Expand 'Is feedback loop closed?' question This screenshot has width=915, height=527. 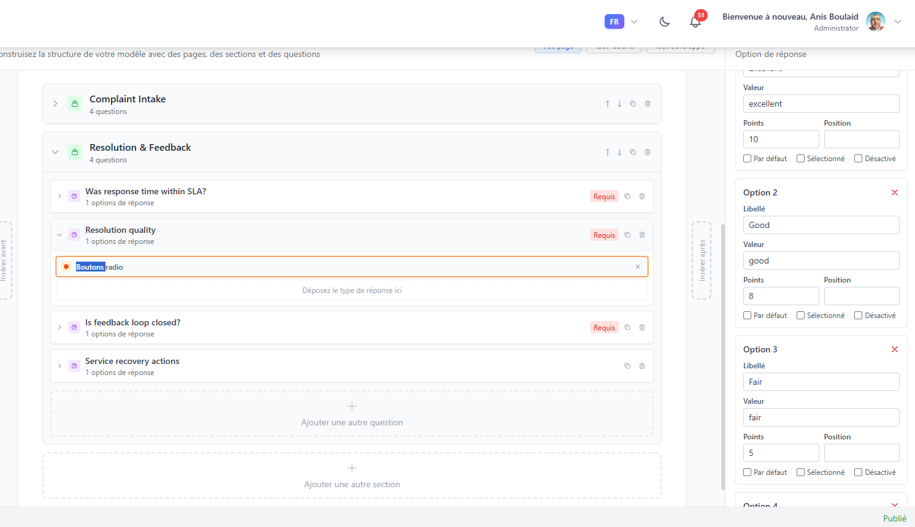point(59,327)
